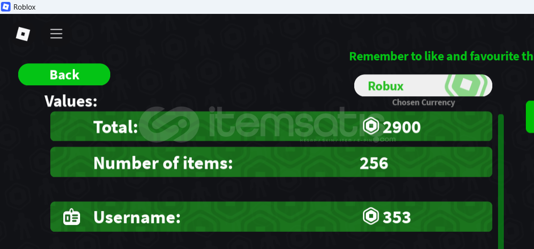
Task: Click the Remember to like and favourite message
Action: [x=441, y=56]
